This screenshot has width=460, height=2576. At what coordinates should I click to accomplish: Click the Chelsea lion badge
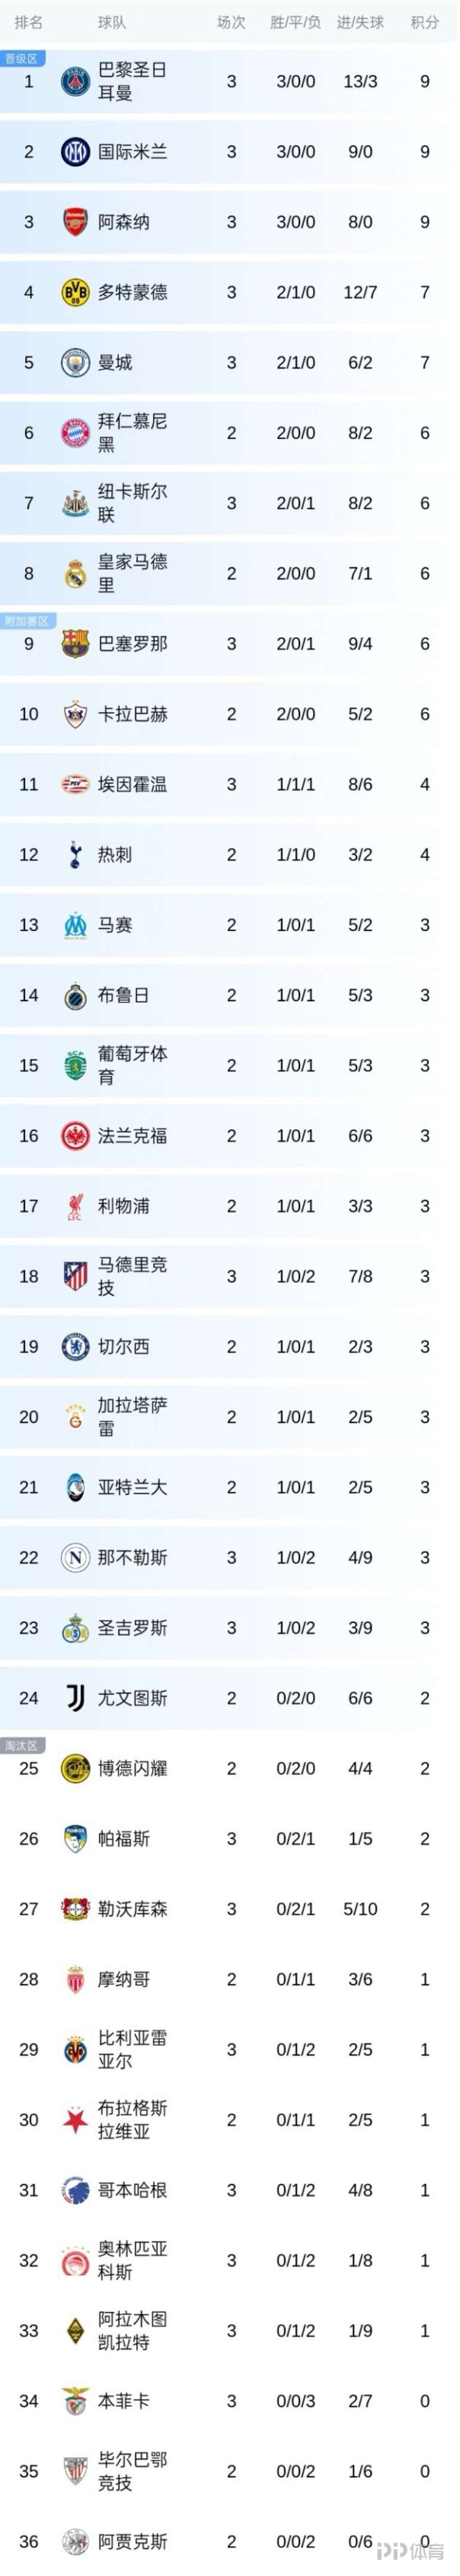point(75,1347)
